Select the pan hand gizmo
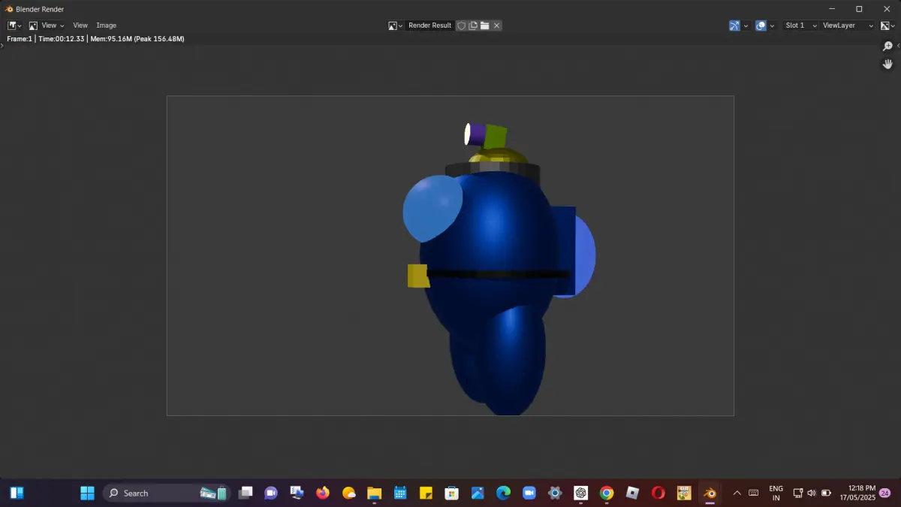Screen dimensions: 901x507 887,65
